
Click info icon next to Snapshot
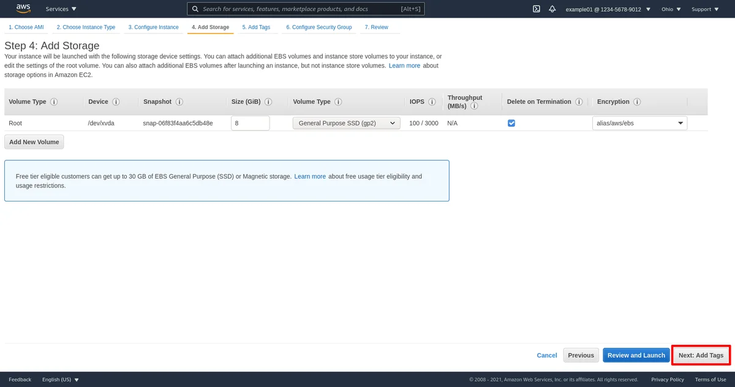tap(179, 102)
